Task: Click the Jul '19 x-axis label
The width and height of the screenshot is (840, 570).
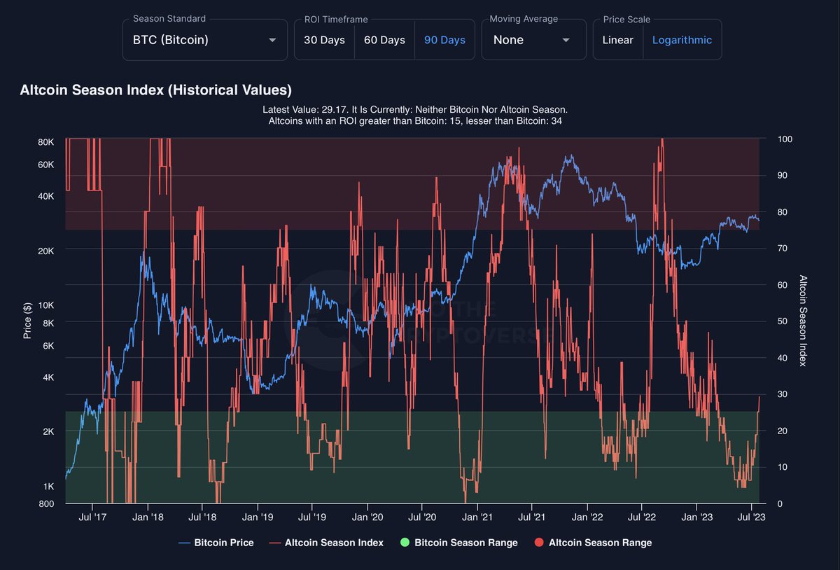Action: (x=311, y=517)
